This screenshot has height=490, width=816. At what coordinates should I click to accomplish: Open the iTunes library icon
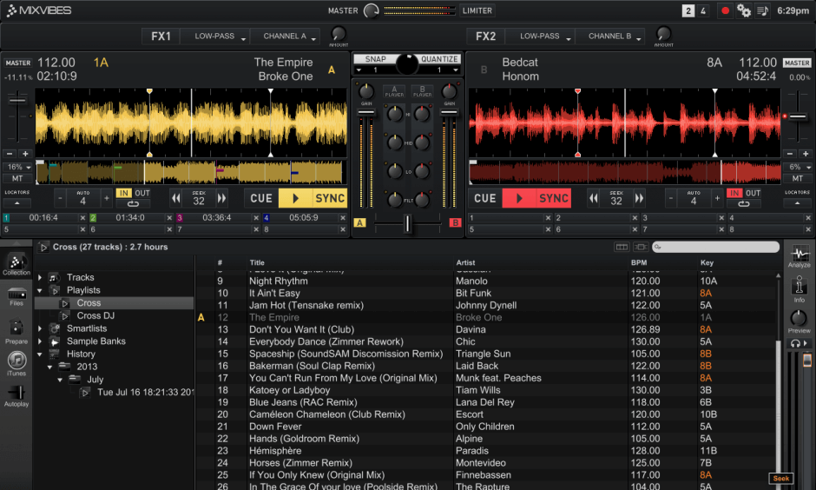[16, 362]
